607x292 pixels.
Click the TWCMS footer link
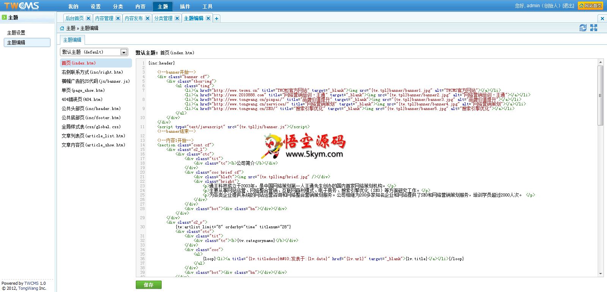(31, 283)
